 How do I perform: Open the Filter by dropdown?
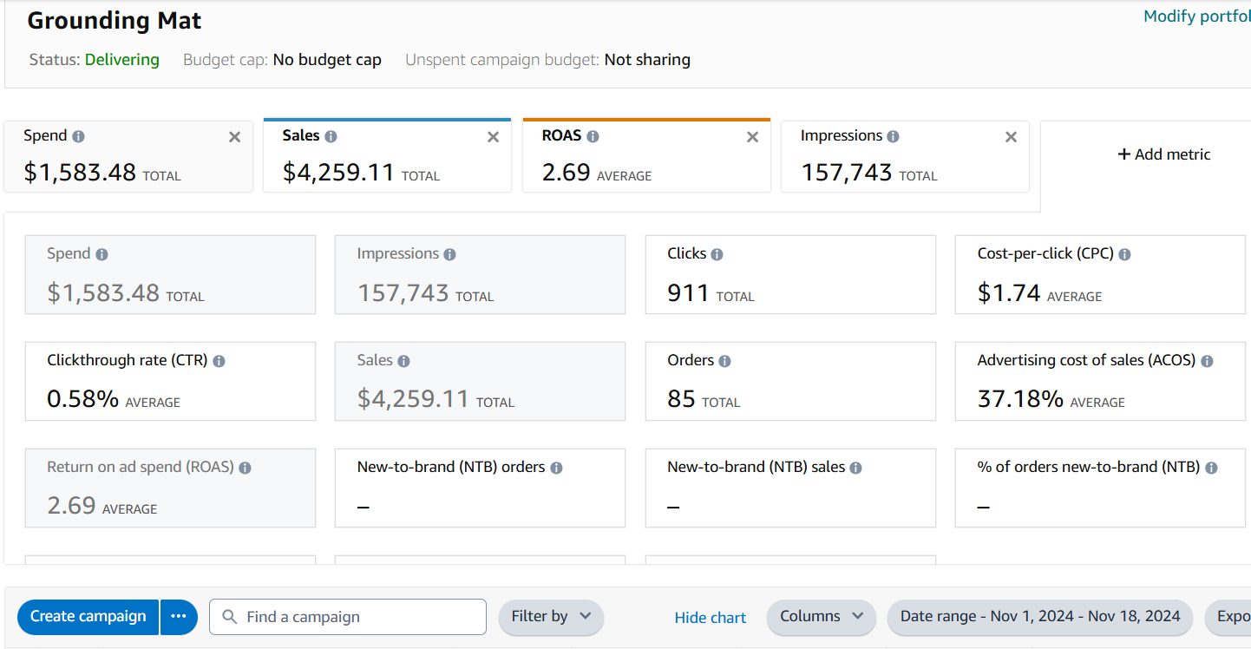click(x=551, y=617)
